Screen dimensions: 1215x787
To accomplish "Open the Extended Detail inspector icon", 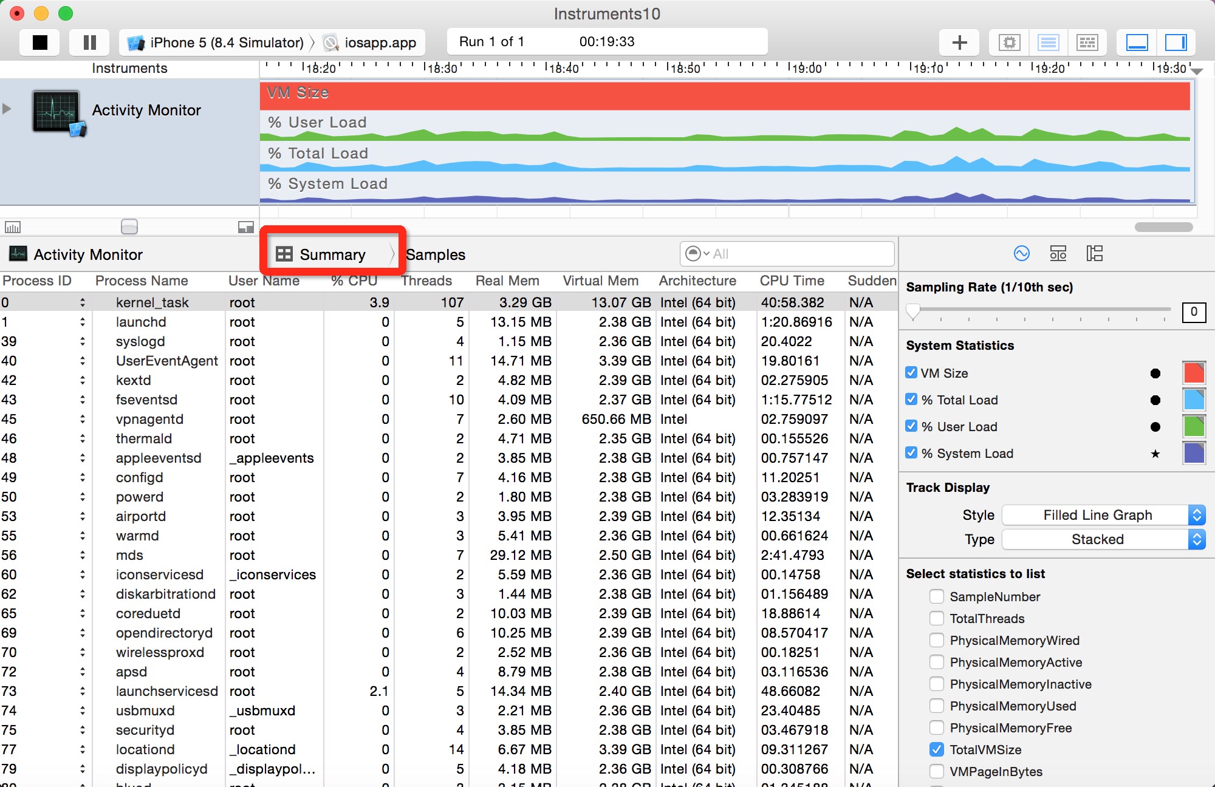I will point(1095,253).
